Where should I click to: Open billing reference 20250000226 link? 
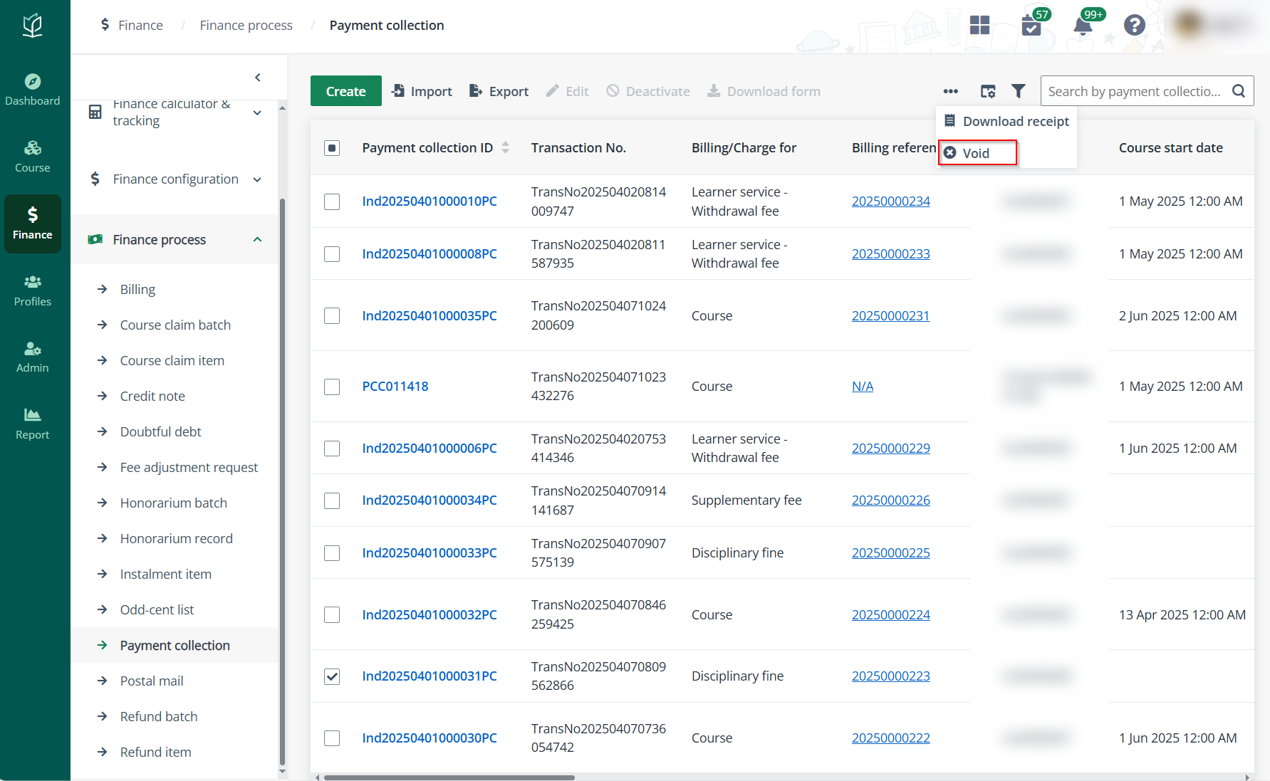pos(891,500)
